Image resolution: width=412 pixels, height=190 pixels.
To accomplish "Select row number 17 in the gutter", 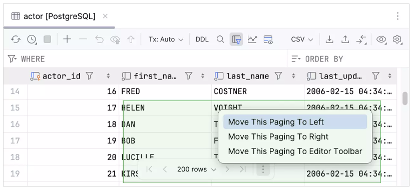I will pos(15,140).
